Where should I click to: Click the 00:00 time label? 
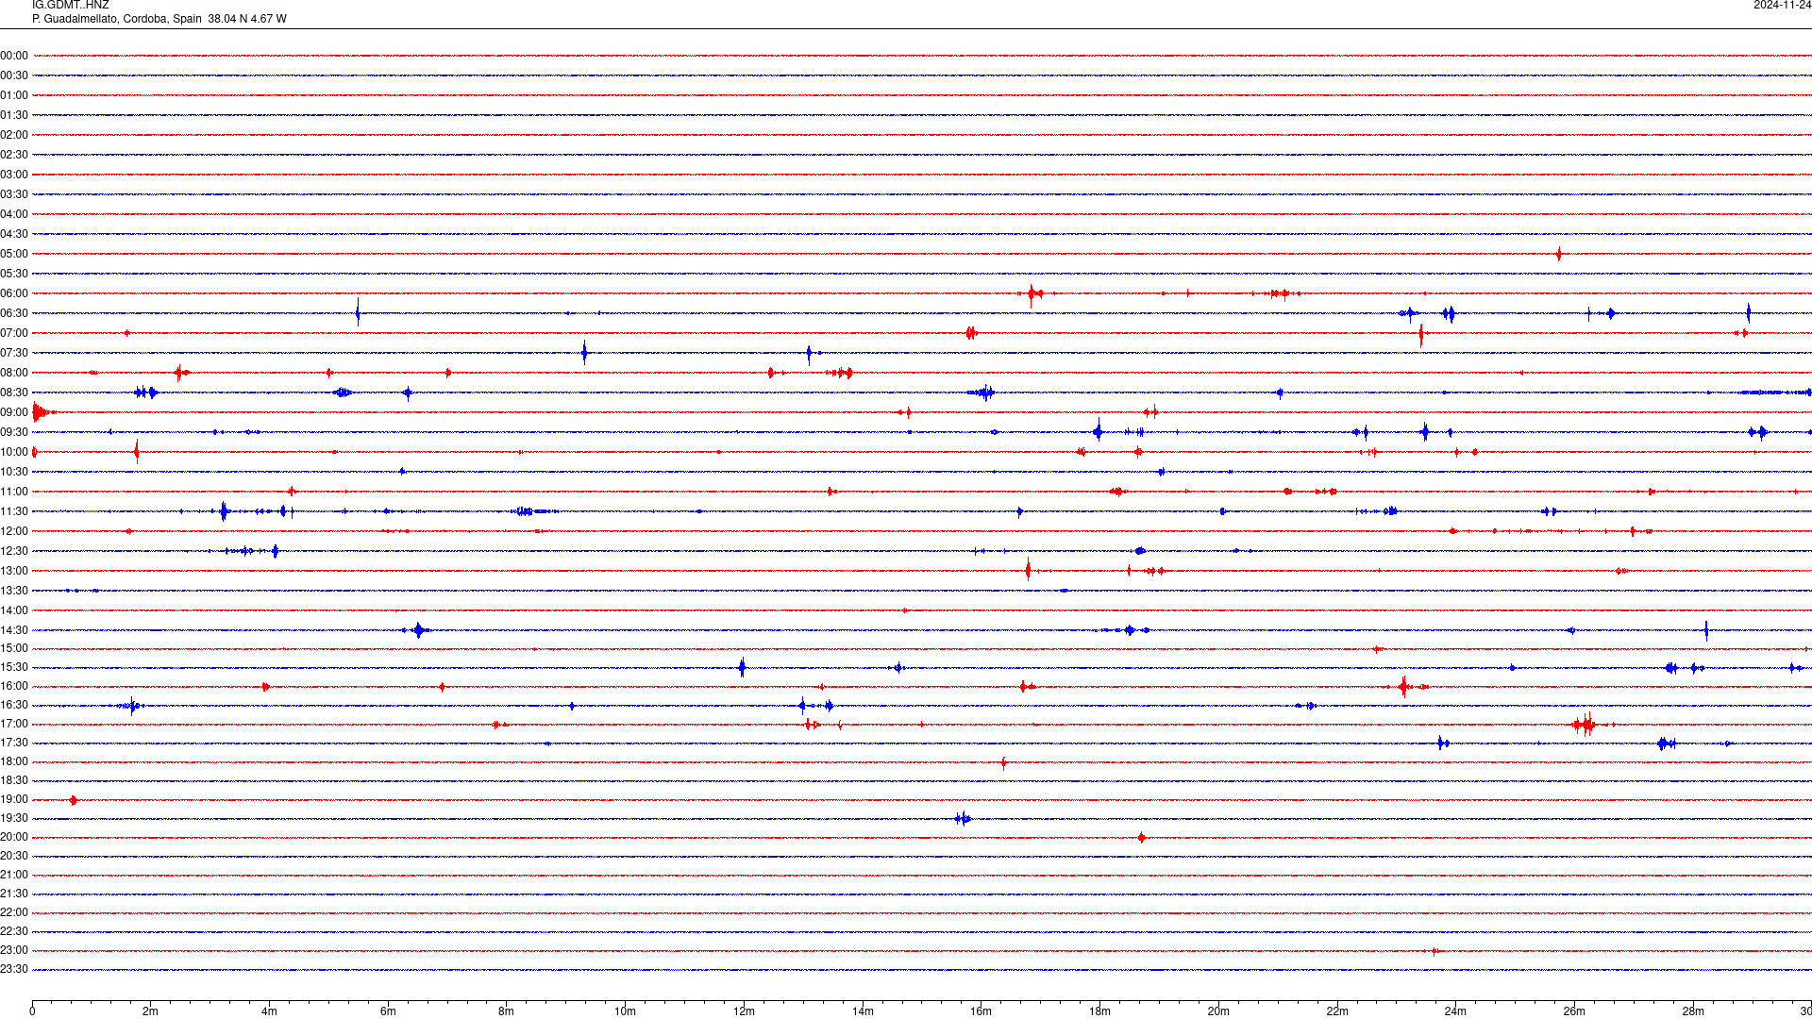tap(14, 56)
